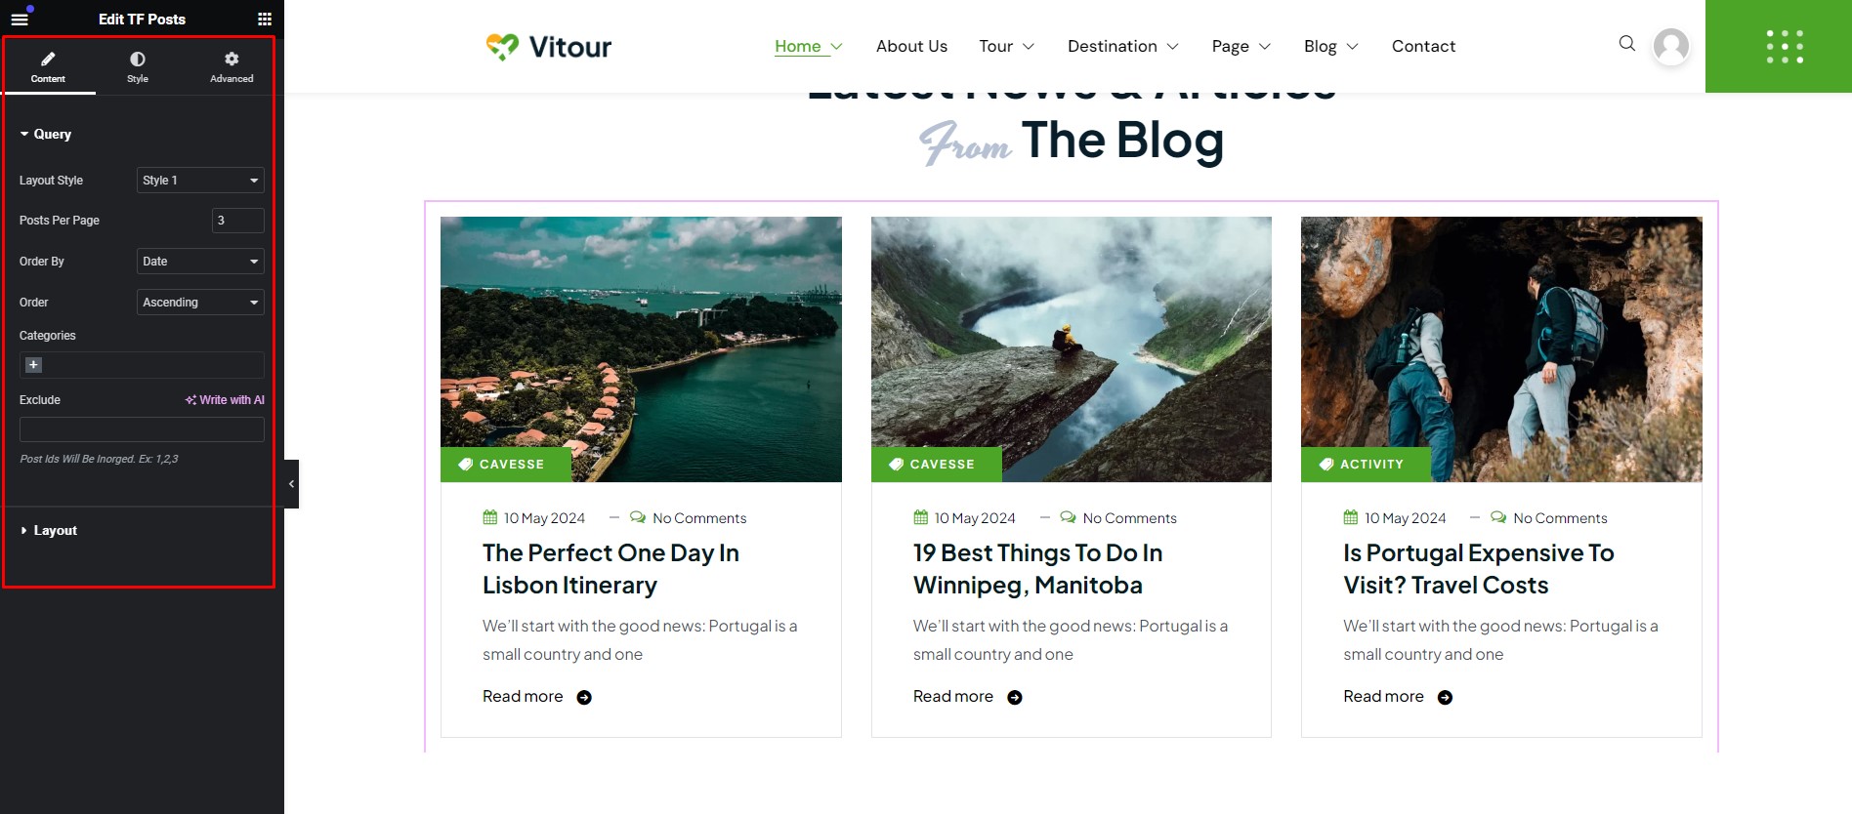Click the user avatar icon
The image size is (1852, 814).
pos(1670,46)
